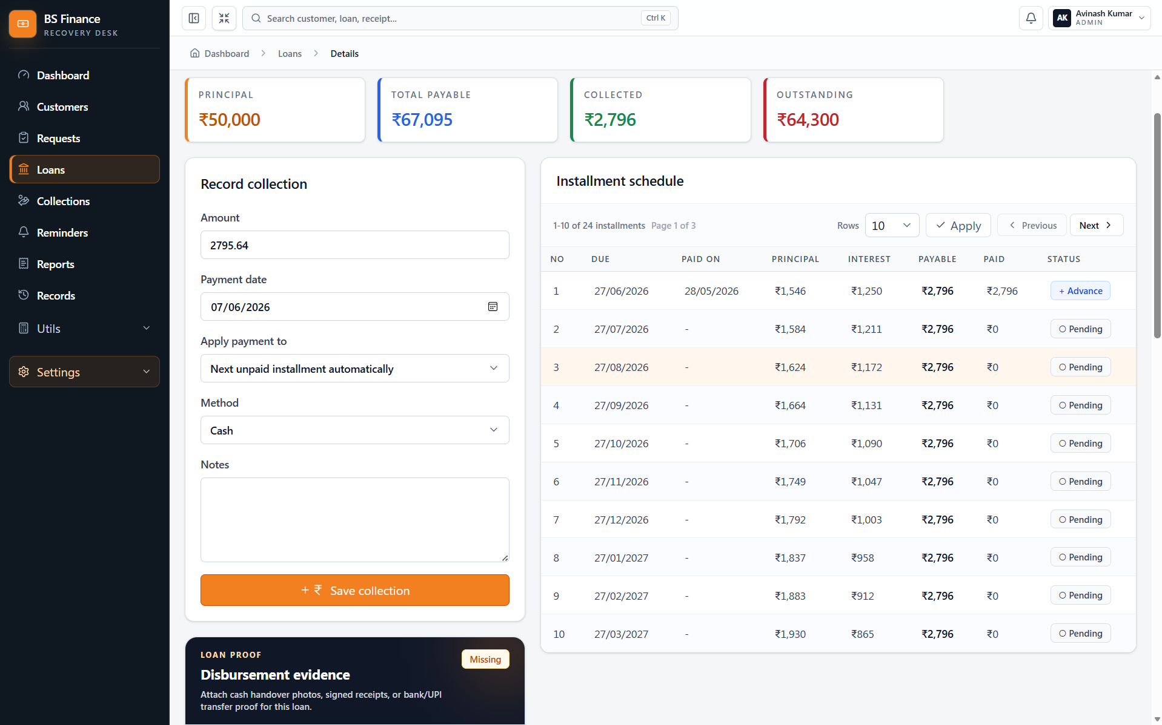Click the STATUS column header
Viewport: 1162px width, 725px height.
coord(1063,259)
